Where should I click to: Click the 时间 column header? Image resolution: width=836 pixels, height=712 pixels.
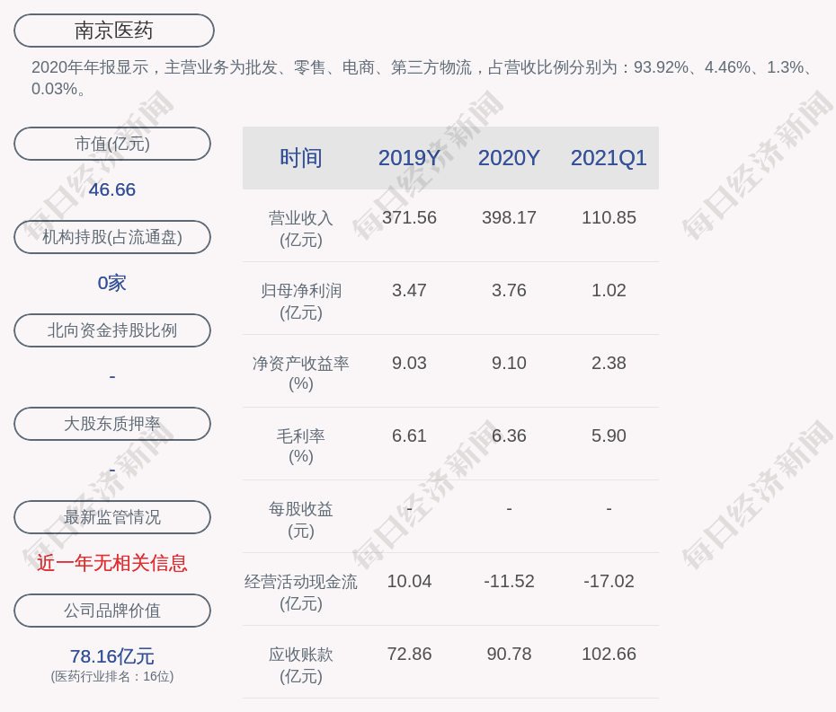(x=300, y=158)
